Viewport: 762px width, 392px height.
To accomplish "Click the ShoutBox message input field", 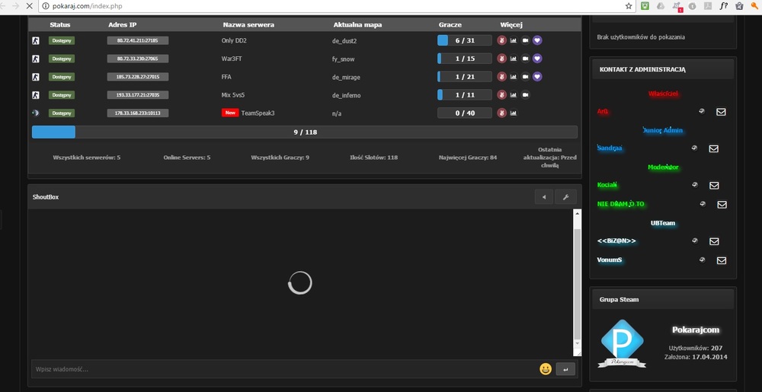I will (x=282, y=369).
